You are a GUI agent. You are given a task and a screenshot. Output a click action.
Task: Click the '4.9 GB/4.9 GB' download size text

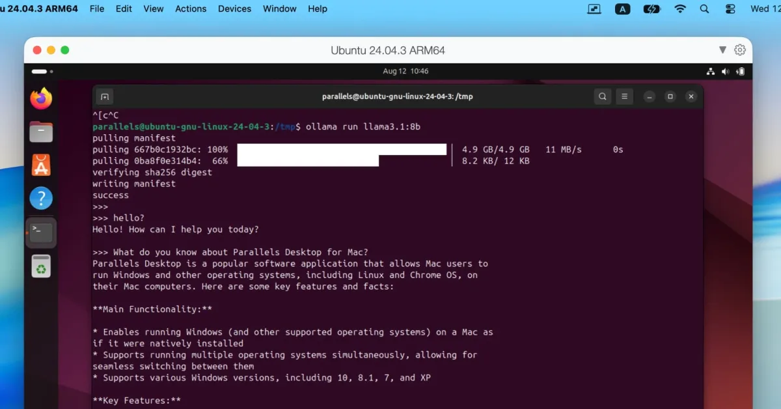coord(496,149)
